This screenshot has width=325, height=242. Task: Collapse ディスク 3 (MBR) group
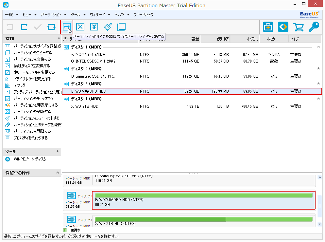point(318,84)
